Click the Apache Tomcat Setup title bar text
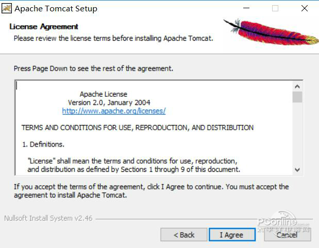This screenshot has height=248, width=319. (56, 9)
